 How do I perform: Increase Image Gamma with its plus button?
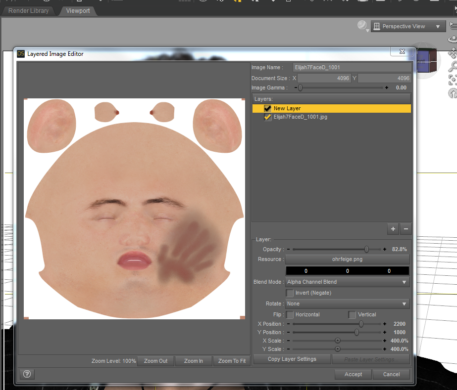click(387, 87)
